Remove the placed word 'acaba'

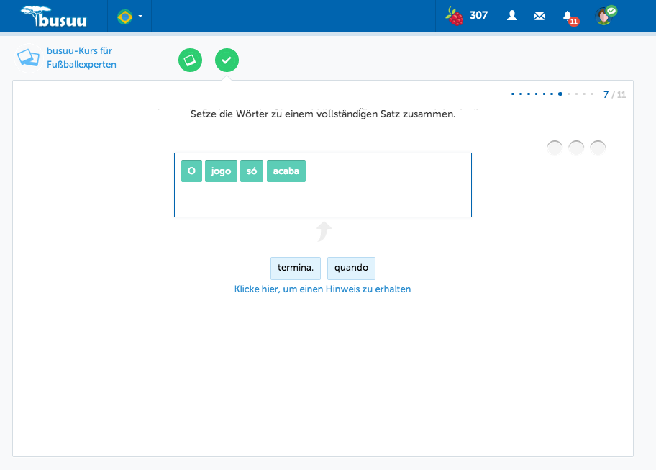286,171
